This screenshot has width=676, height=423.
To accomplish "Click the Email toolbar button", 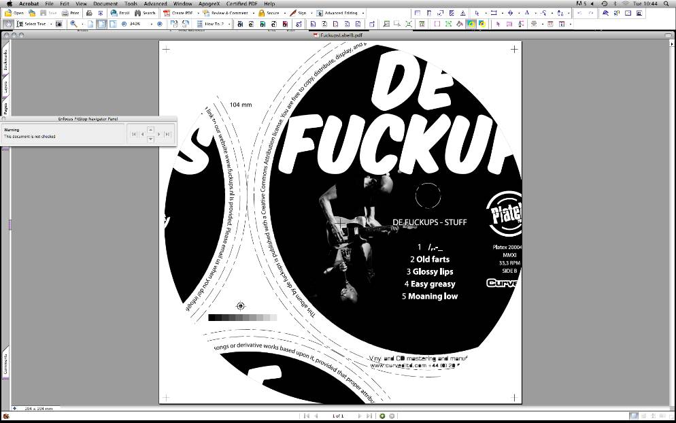I will (120, 13).
